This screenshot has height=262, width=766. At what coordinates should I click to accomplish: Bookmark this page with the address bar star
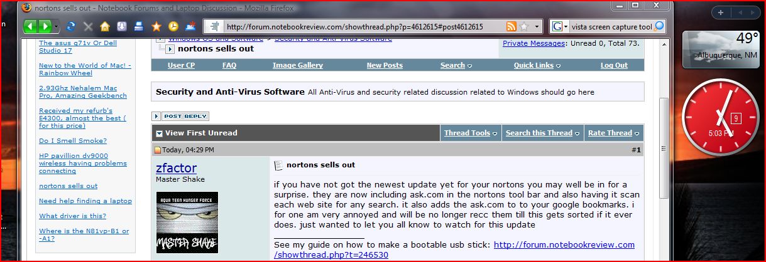pyautogui.click(x=523, y=26)
